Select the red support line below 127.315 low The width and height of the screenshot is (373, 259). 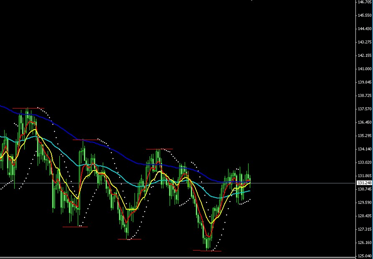point(75,227)
